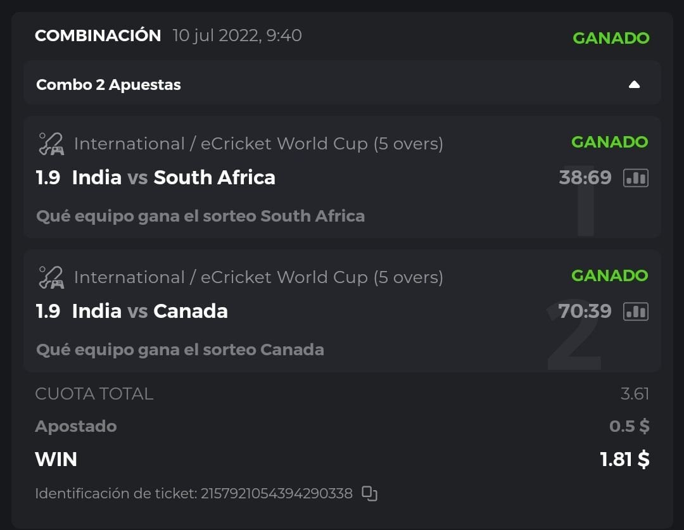Click GANADO label on first bet

click(609, 142)
